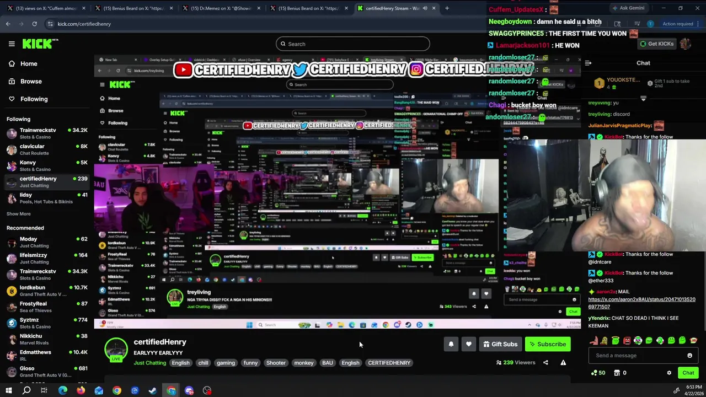Viewport: 706px width, 397px height.
Task: Open the Just Chatting category link
Action: 149,363
